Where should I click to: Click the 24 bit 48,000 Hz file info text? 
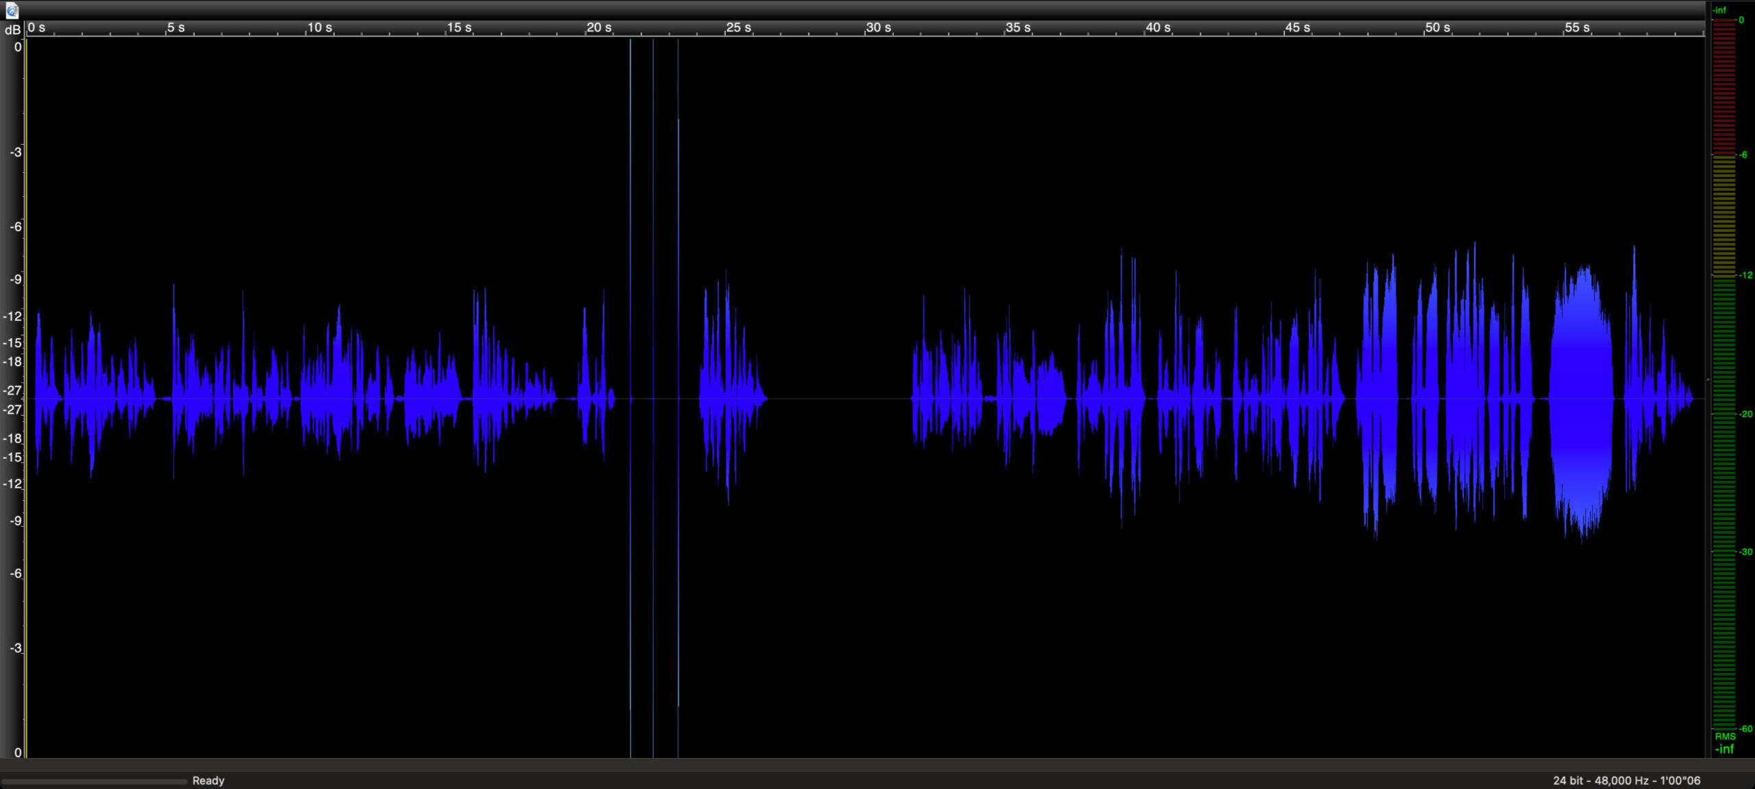click(1626, 781)
